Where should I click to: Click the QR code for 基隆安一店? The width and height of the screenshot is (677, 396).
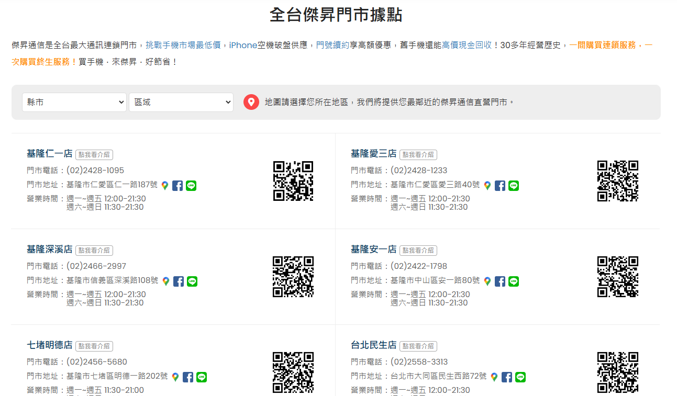point(618,277)
